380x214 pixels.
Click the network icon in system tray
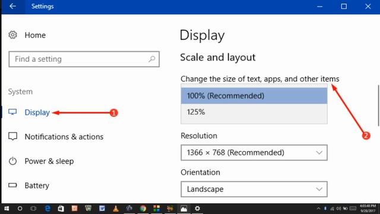pyautogui.click(x=332, y=209)
